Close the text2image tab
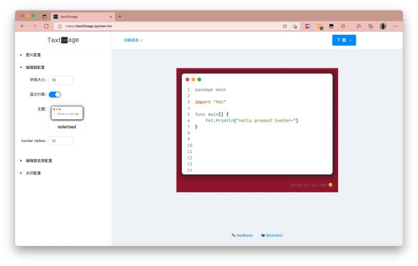418x266 pixels. tap(111, 17)
